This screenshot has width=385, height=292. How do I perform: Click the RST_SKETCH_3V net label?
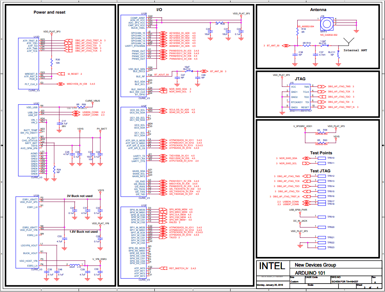coord(179,268)
